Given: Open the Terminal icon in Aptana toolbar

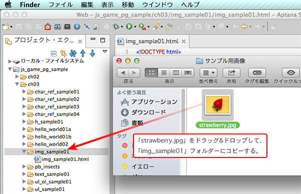Looking at the screenshot, I should [67, 26].
